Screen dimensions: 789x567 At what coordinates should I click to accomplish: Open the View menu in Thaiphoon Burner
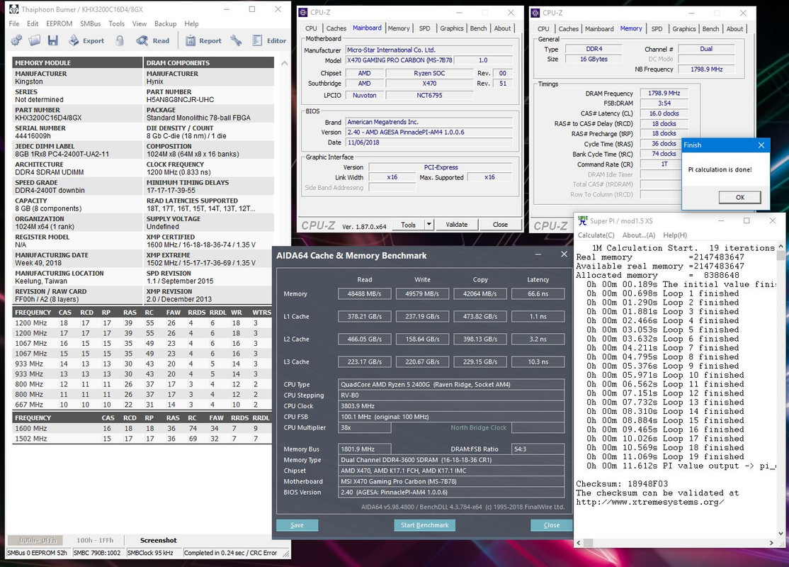(140, 23)
